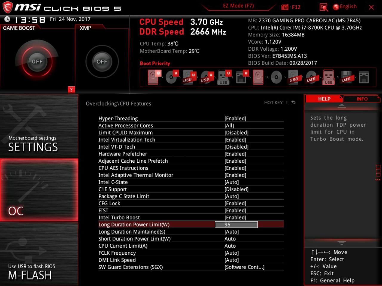Open the favorites side tab on right edge

pos(378,173)
